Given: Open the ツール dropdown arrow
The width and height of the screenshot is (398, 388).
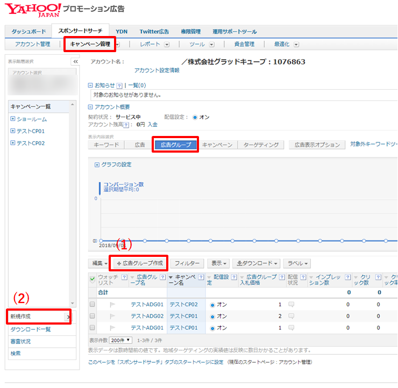Looking at the screenshot, I should [212, 45].
